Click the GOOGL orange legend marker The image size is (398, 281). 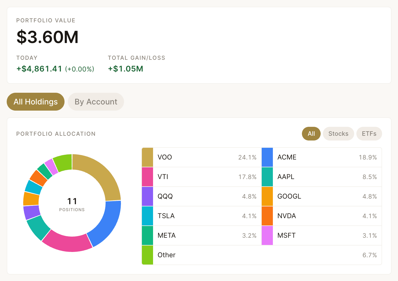point(267,196)
